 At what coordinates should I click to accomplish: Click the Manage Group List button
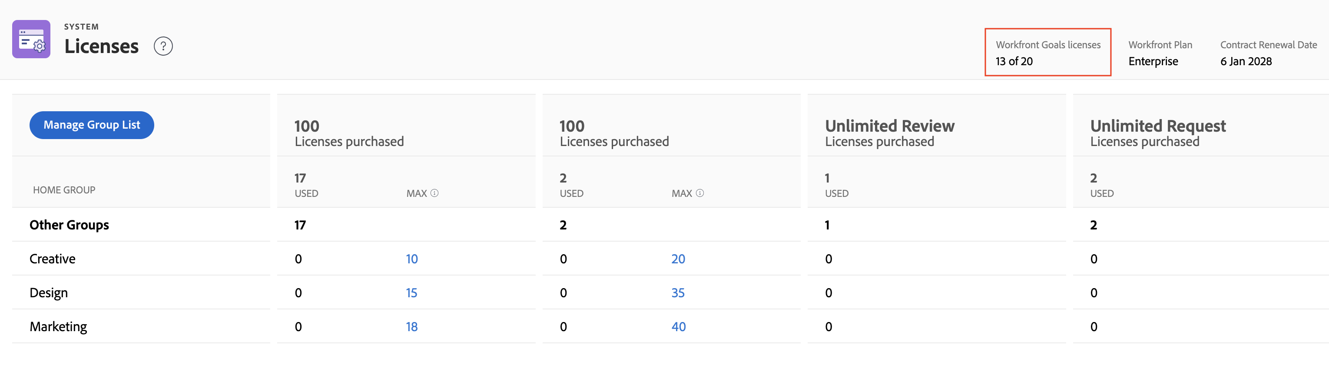(91, 125)
